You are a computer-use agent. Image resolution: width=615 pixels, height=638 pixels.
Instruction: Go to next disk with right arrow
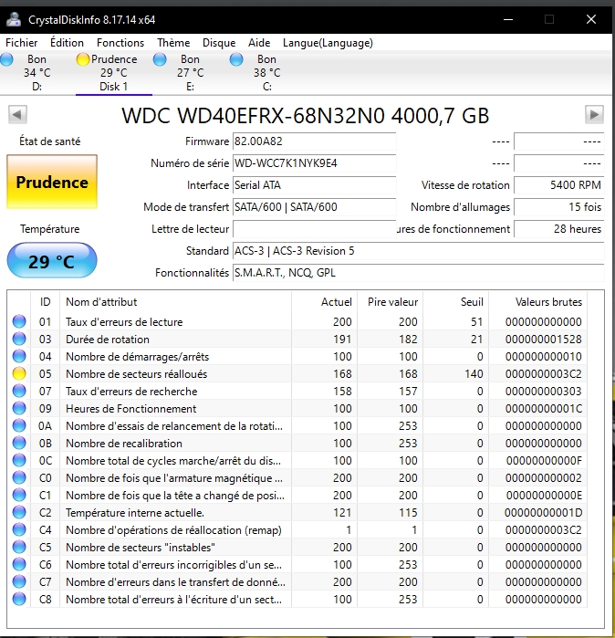[x=595, y=115]
